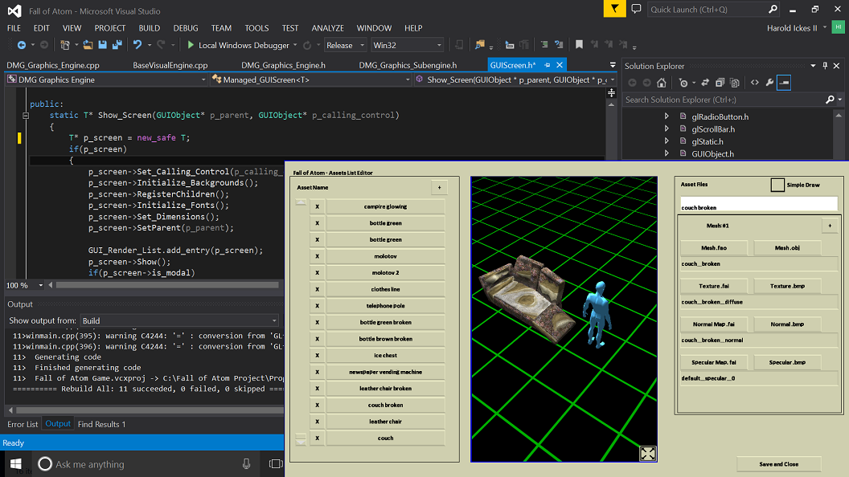
Task: Open the debugger target dropdown arrow
Action: click(295, 46)
